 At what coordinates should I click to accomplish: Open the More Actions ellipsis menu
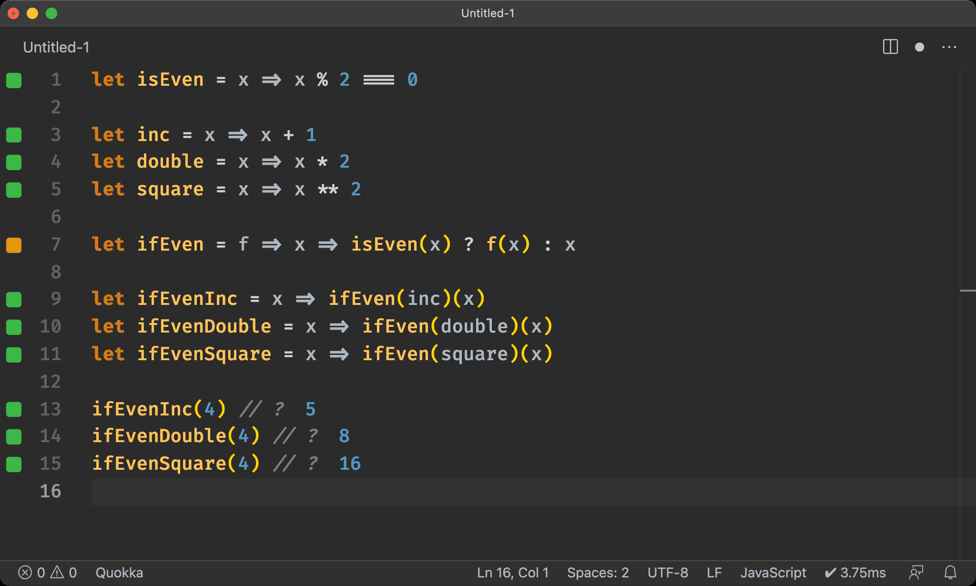click(949, 47)
